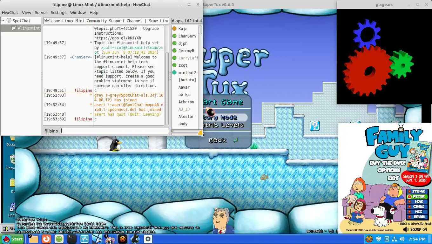This screenshot has width=432, height=244.
Task: Open the settings gear taskbar icon
Action: 148,239
